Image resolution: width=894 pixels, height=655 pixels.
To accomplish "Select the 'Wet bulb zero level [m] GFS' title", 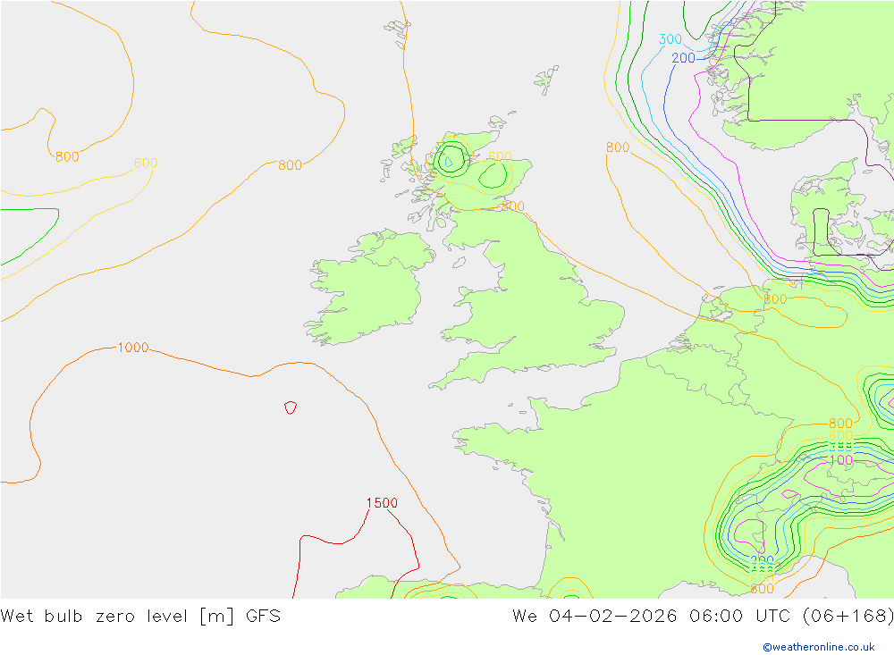I will point(141,617).
